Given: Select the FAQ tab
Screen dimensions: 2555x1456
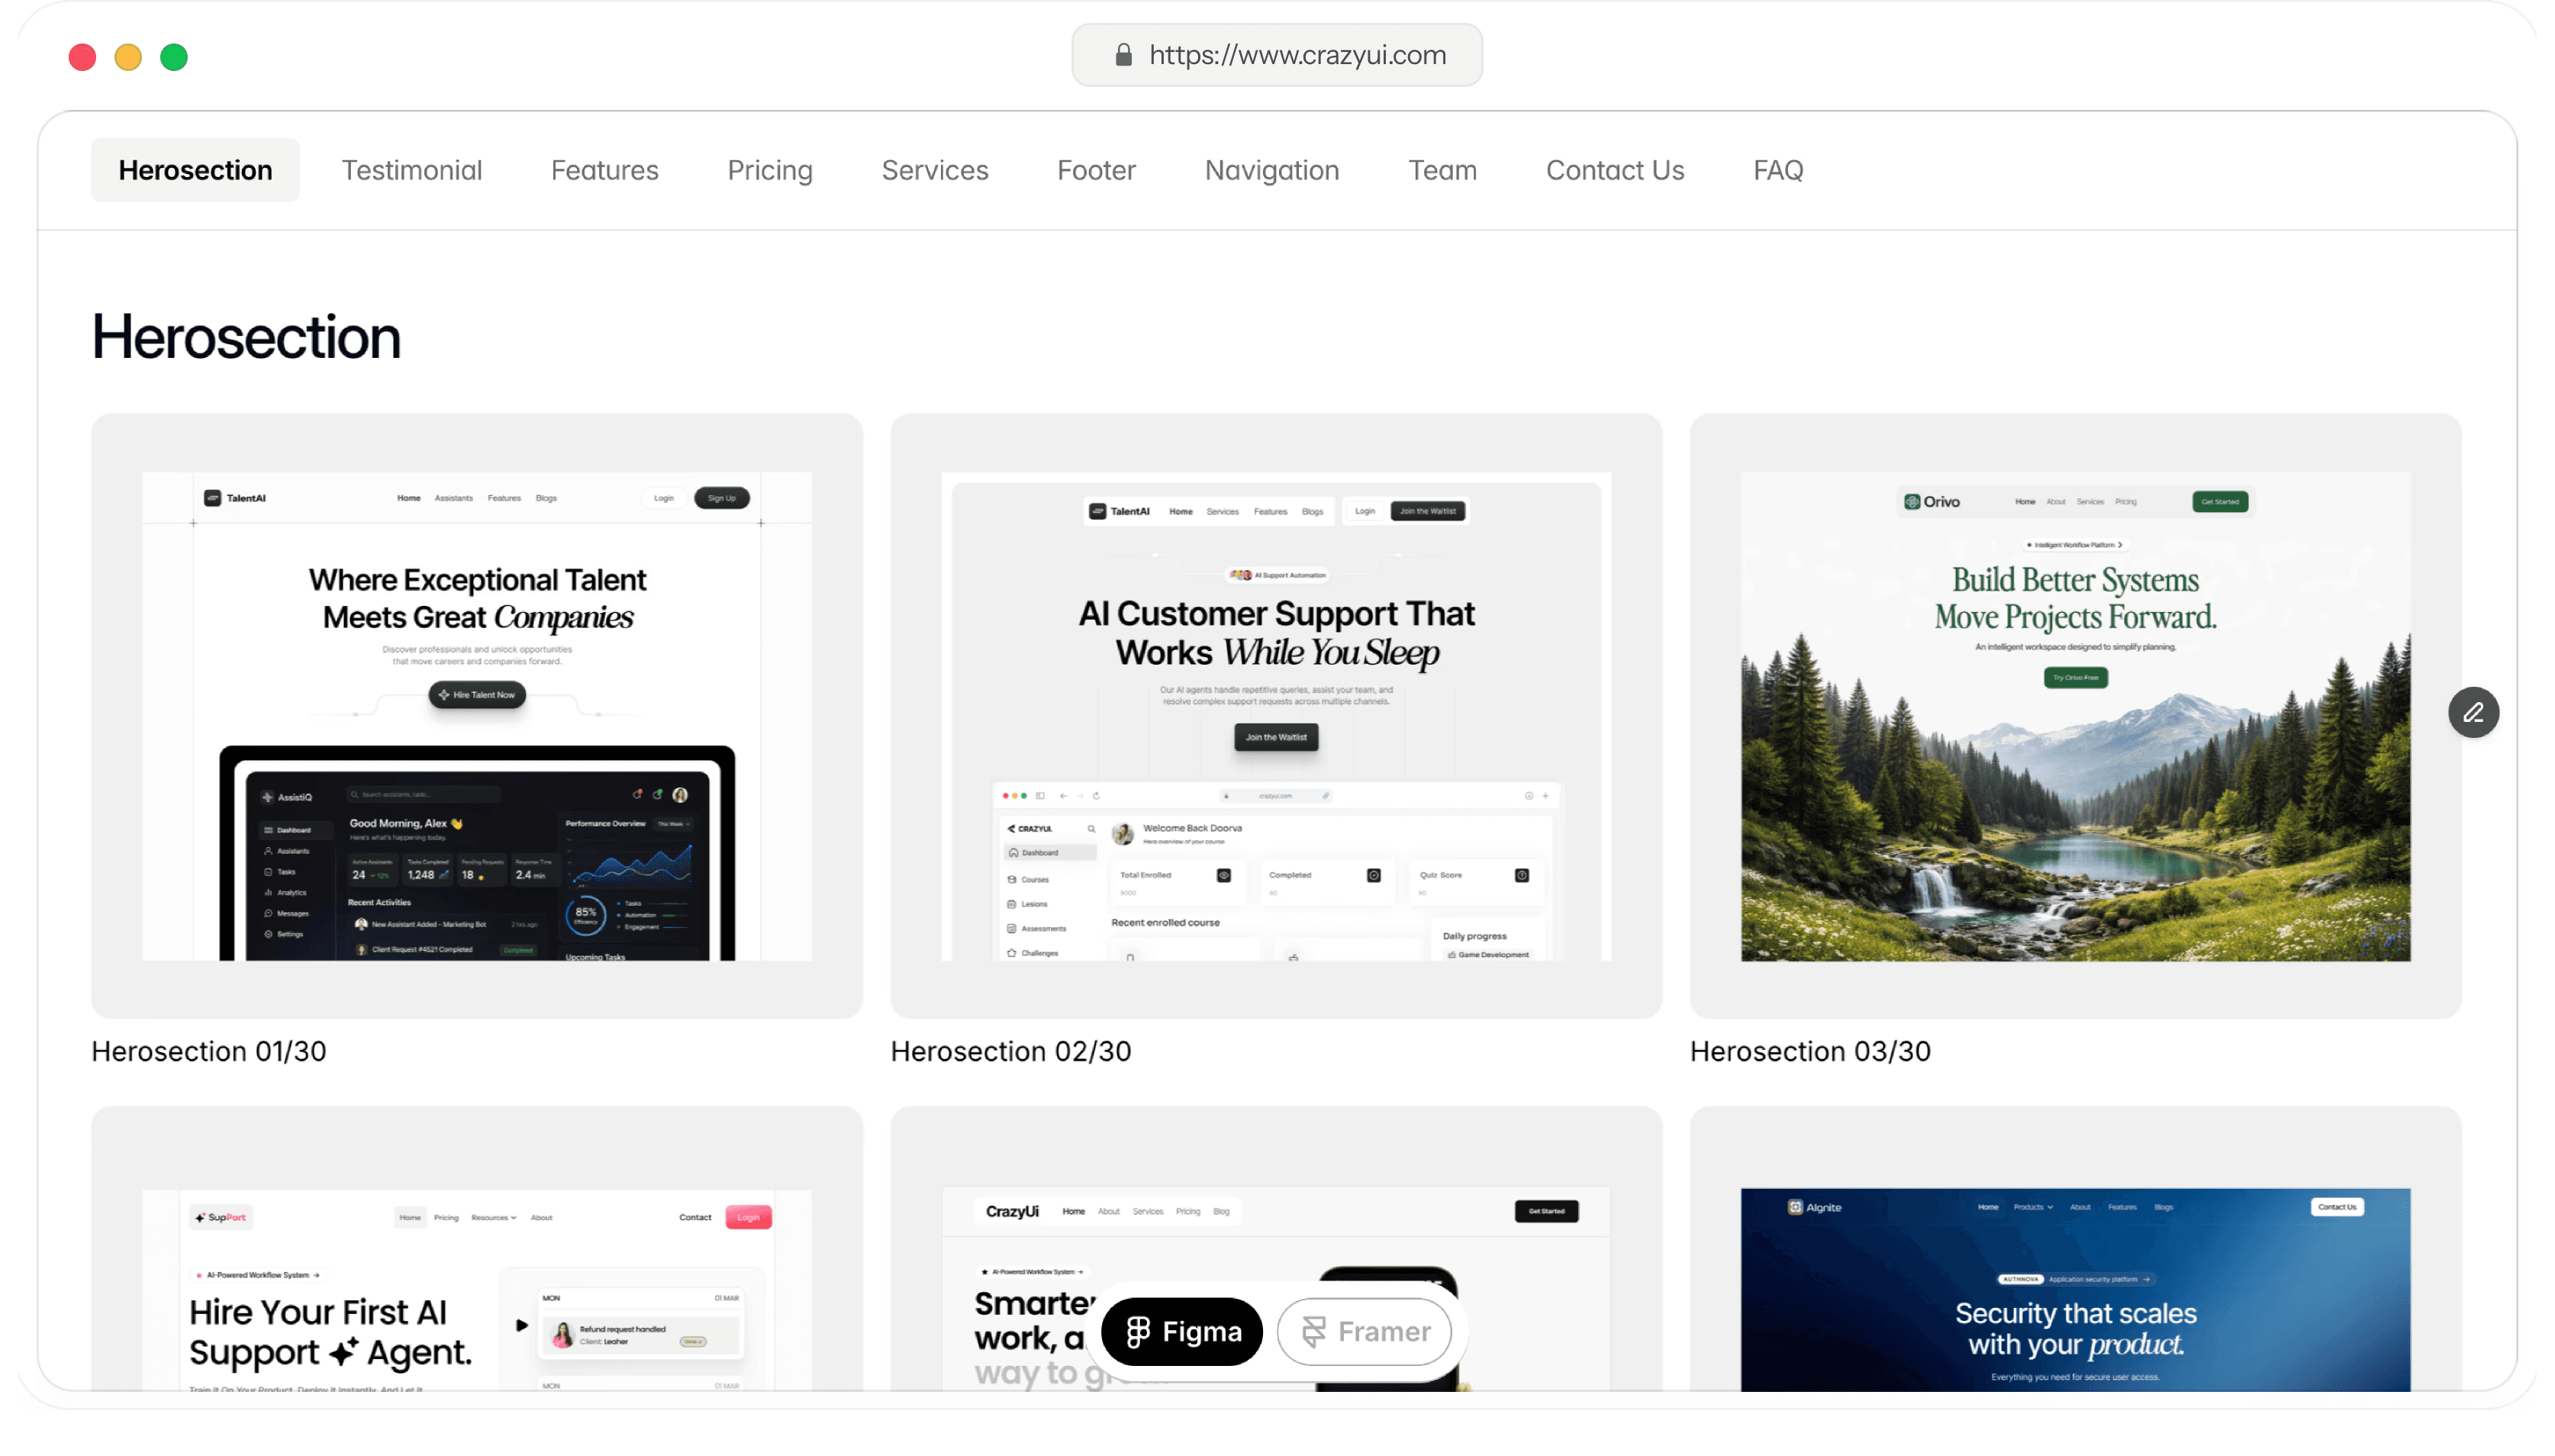Looking at the screenshot, I should coord(1777,170).
